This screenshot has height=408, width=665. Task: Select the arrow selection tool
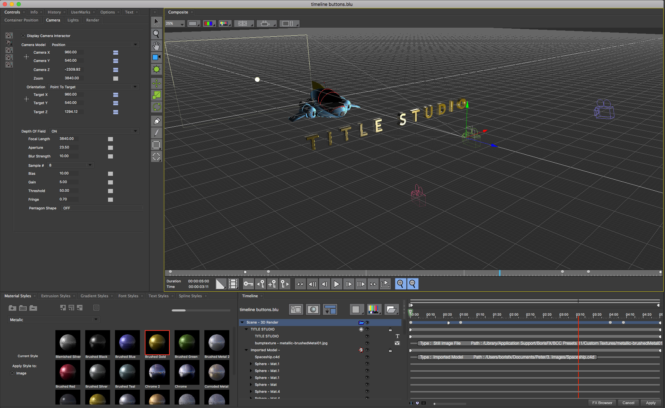tap(157, 22)
